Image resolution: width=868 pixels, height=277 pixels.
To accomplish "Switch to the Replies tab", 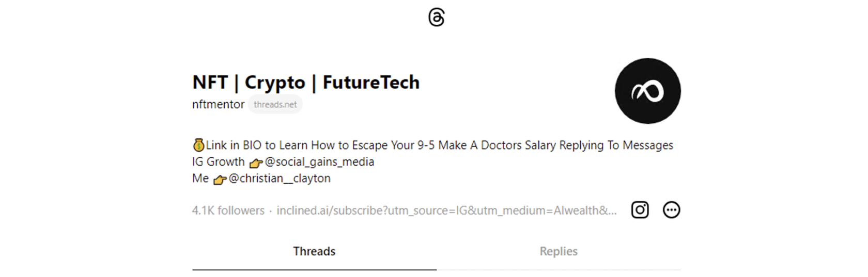I will coord(559,251).
